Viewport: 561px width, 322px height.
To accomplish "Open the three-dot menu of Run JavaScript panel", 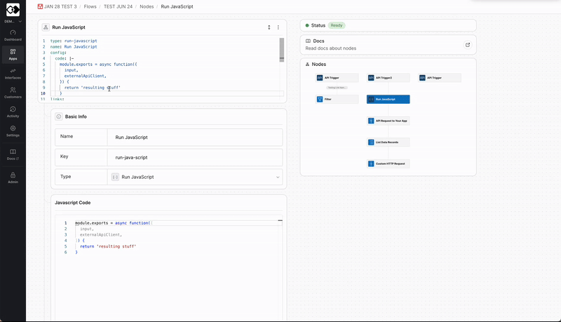I will coord(278,27).
